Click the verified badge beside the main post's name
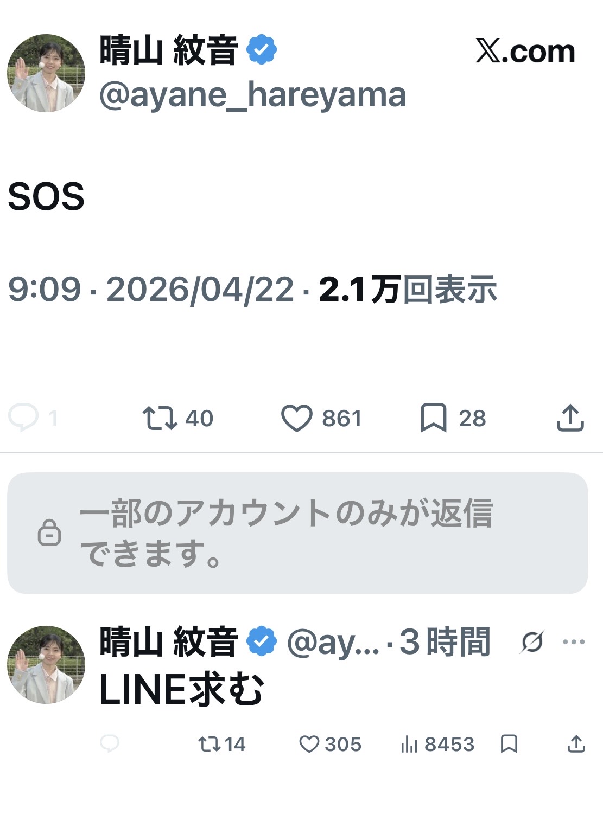 262,50
